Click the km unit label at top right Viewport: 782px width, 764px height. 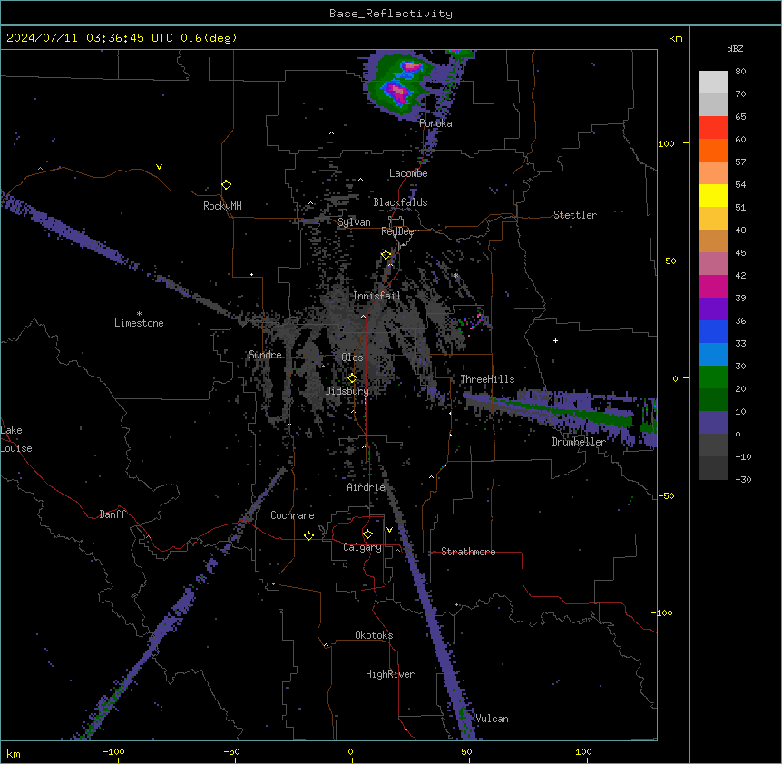pos(676,38)
